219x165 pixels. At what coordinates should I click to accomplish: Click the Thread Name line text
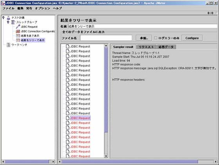coord(136,53)
